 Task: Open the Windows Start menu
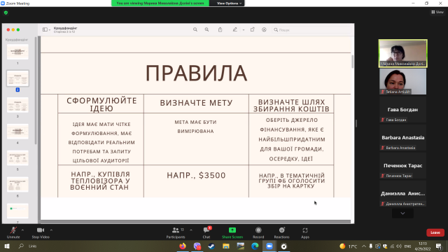point(7,246)
